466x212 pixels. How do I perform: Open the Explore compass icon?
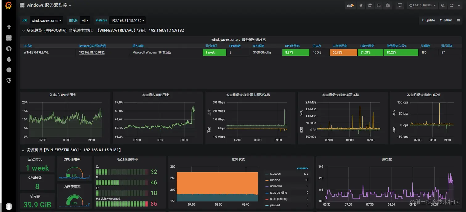click(x=9, y=49)
